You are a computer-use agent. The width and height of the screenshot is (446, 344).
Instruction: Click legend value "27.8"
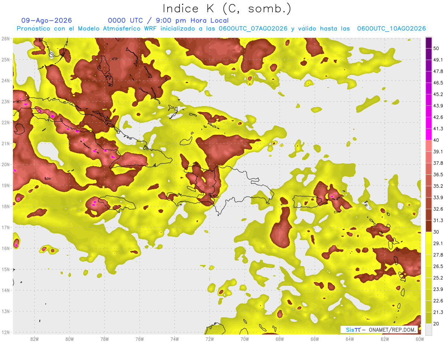click(438, 255)
